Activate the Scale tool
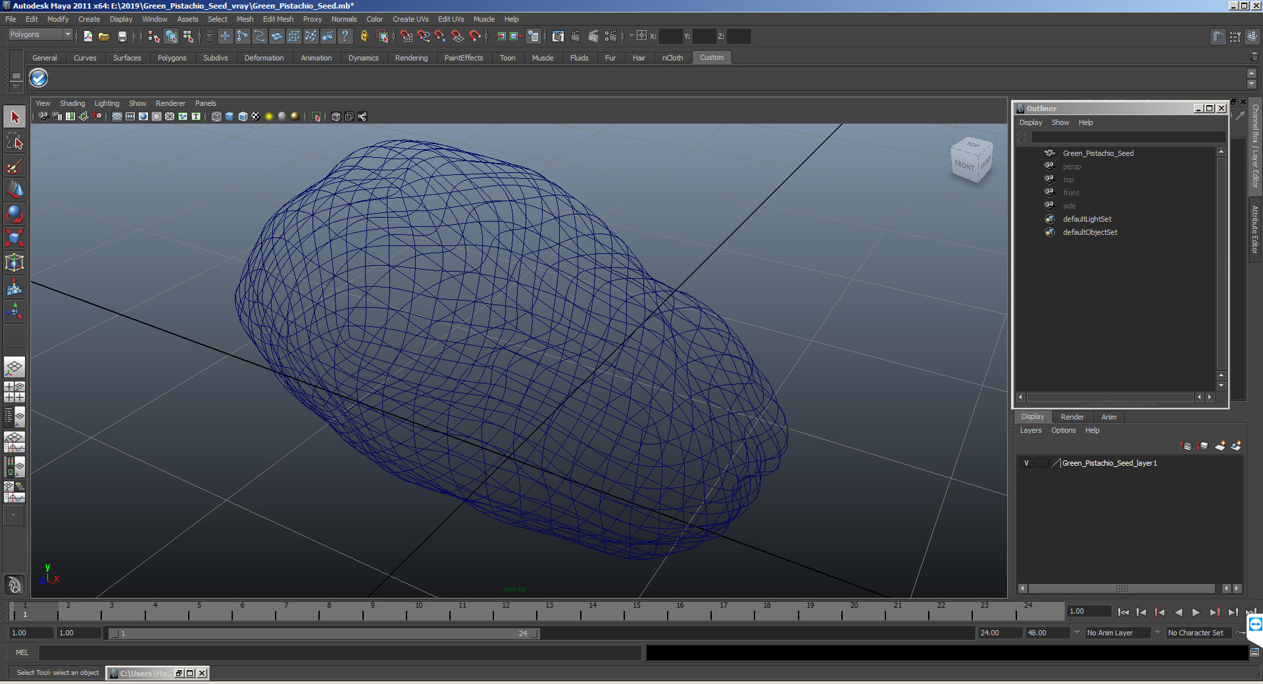 (x=14, y=237)
